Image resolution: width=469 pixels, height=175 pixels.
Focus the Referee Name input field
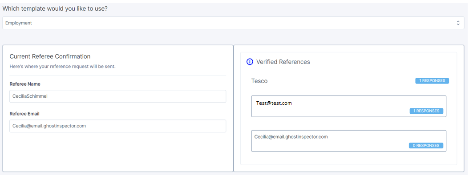pyautogui.click(x=118, y=96)
